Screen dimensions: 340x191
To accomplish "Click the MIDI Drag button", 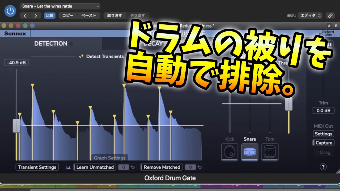I will click(x=323, y=152).
